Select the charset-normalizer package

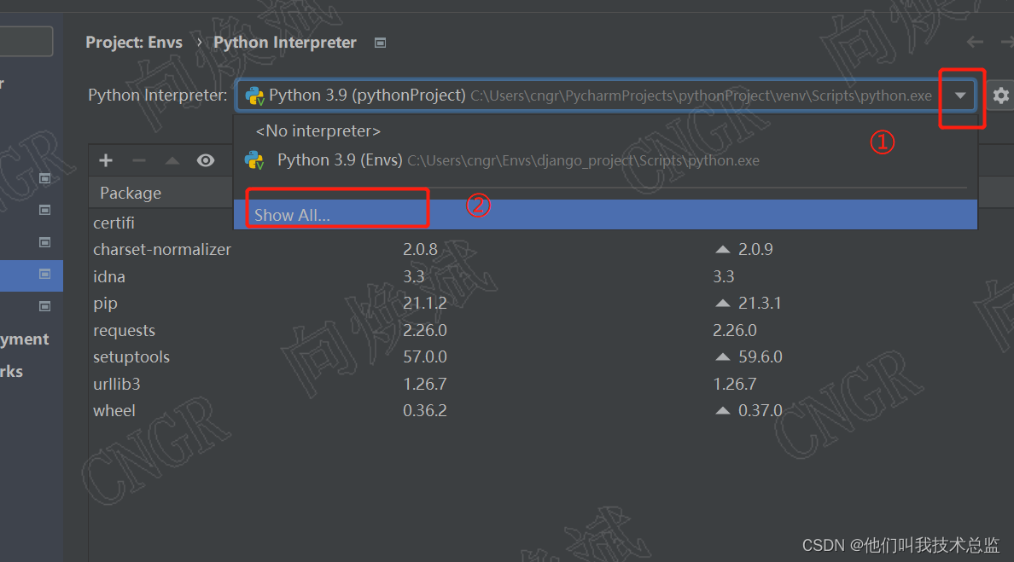tap(162, 249)
